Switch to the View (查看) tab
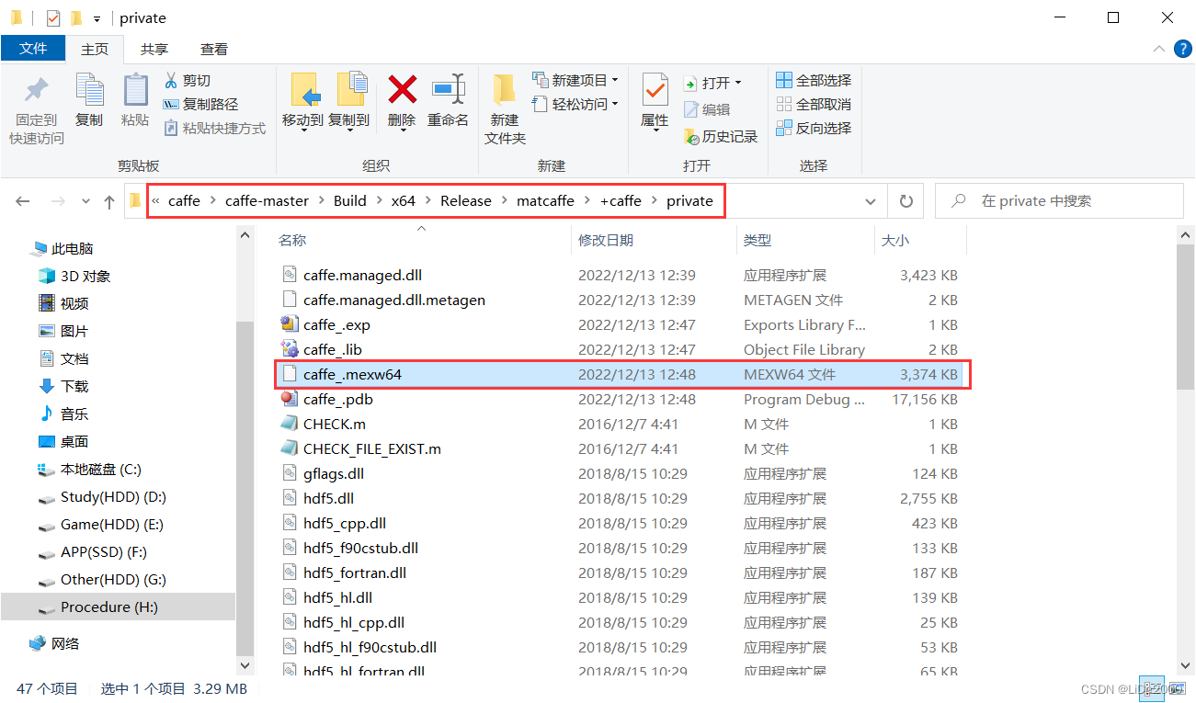The image size is (1196, 703). [214, 49]
